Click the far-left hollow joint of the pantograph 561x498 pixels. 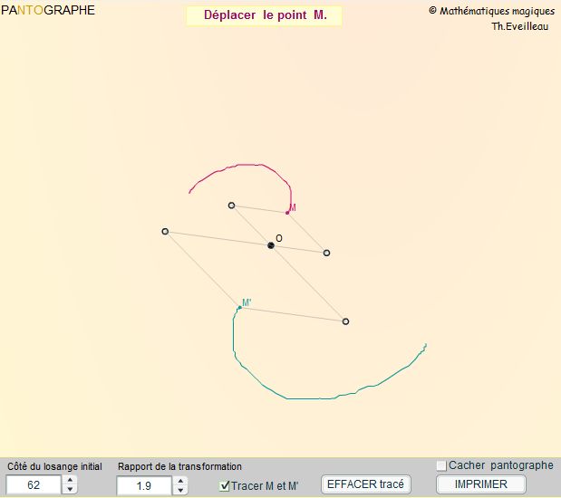pyautogui.click(x=165, y=231)
